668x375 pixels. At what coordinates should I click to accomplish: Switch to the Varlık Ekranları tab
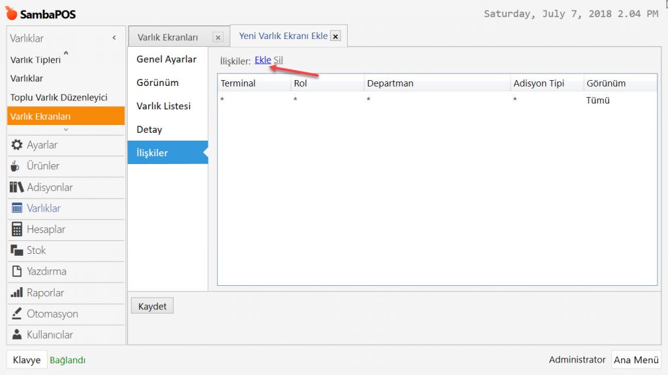168,38
